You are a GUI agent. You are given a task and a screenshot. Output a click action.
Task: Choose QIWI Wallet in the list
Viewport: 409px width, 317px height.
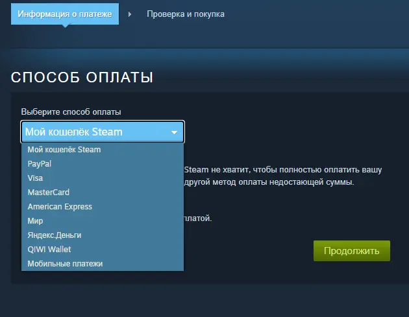103,250
